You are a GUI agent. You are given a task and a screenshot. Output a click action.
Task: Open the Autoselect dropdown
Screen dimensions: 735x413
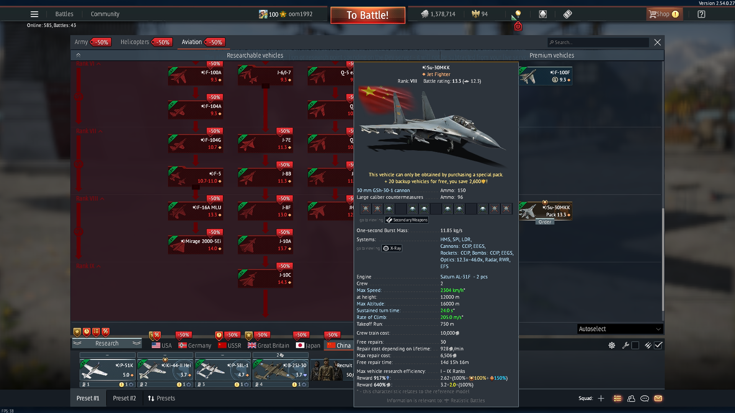pos(620,329)
